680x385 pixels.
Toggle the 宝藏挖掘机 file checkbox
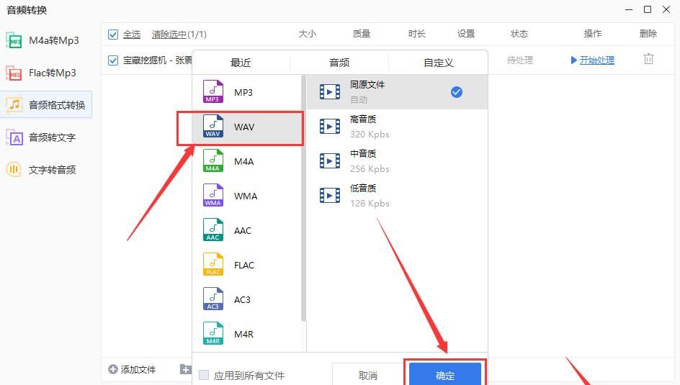pyautogui.click(x=113, y=60)
